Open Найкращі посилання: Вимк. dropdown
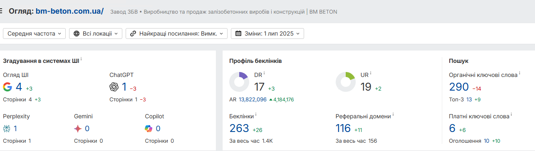 pyautogui.click(x=176, y=34)
